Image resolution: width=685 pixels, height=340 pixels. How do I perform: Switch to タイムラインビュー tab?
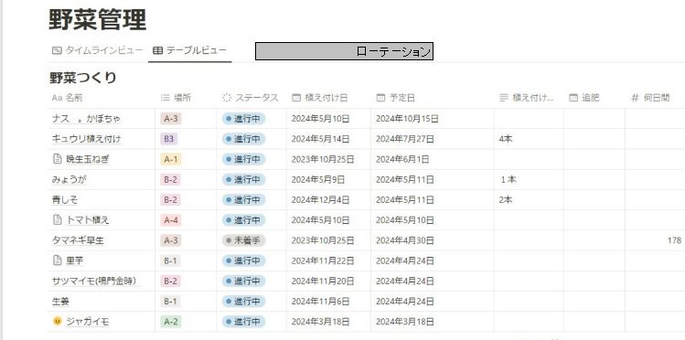[x=98, y=50]
